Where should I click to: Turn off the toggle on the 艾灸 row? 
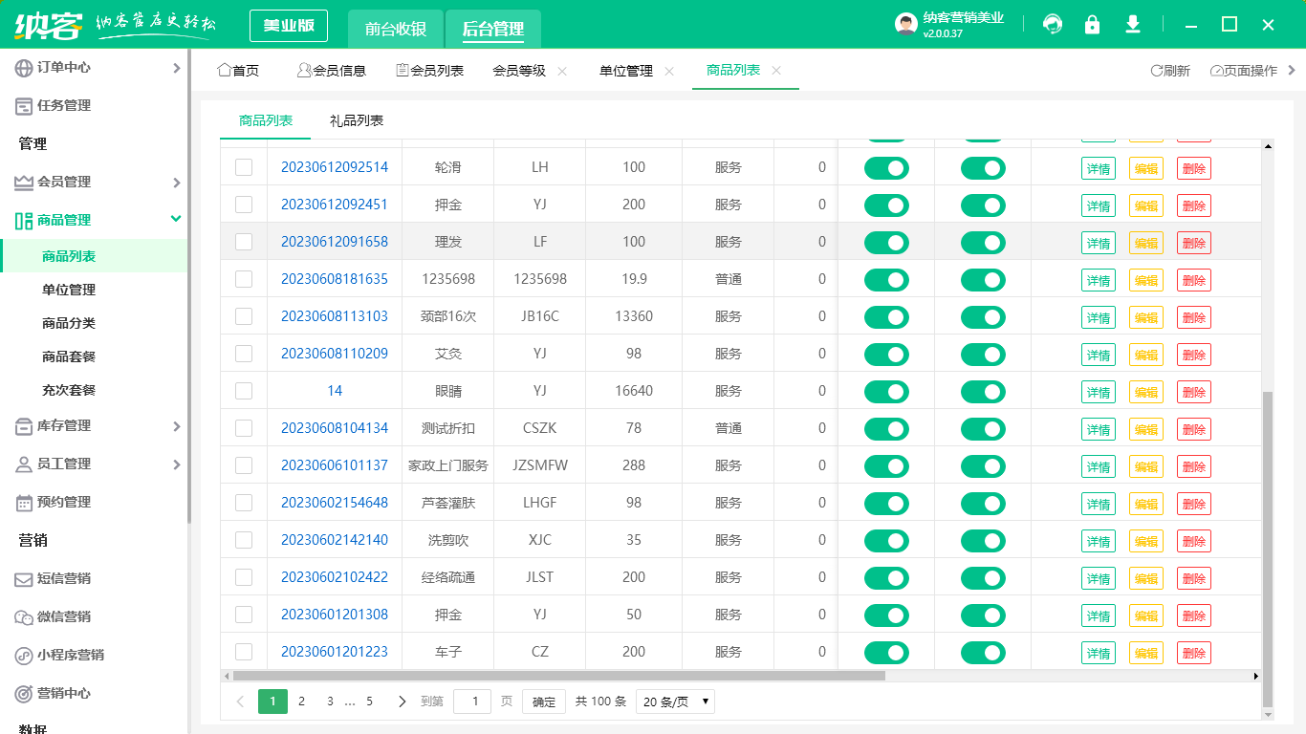[x=886, y=354]
